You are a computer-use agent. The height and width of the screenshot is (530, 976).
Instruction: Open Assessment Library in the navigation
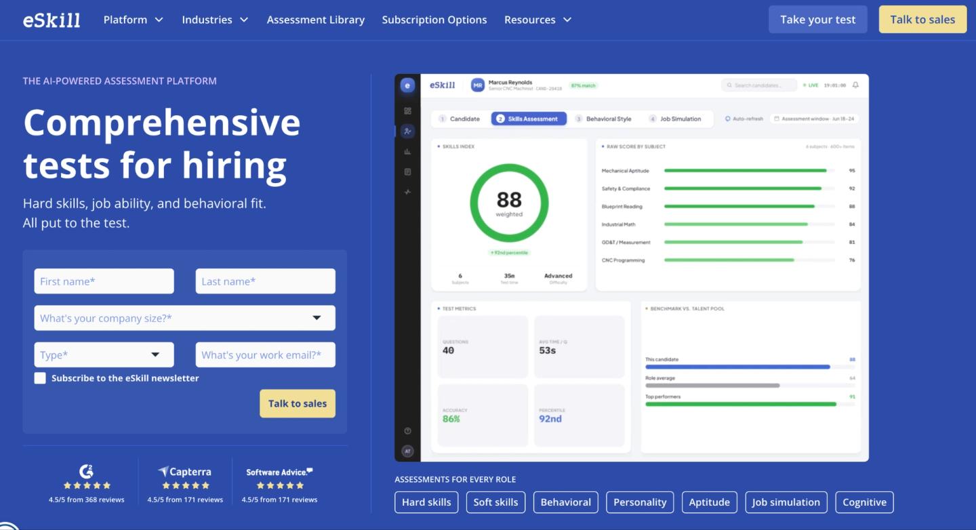pos(316,20)
